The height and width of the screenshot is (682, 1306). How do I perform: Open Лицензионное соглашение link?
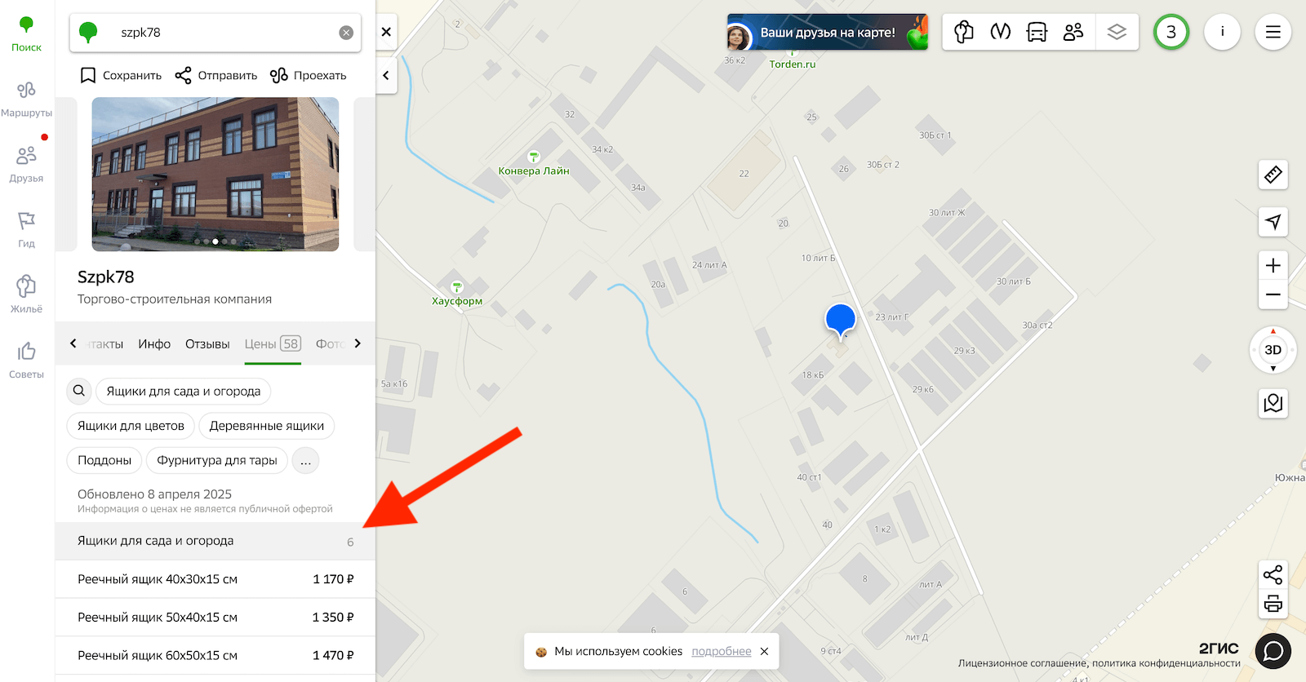click(x=1023, y=663)
